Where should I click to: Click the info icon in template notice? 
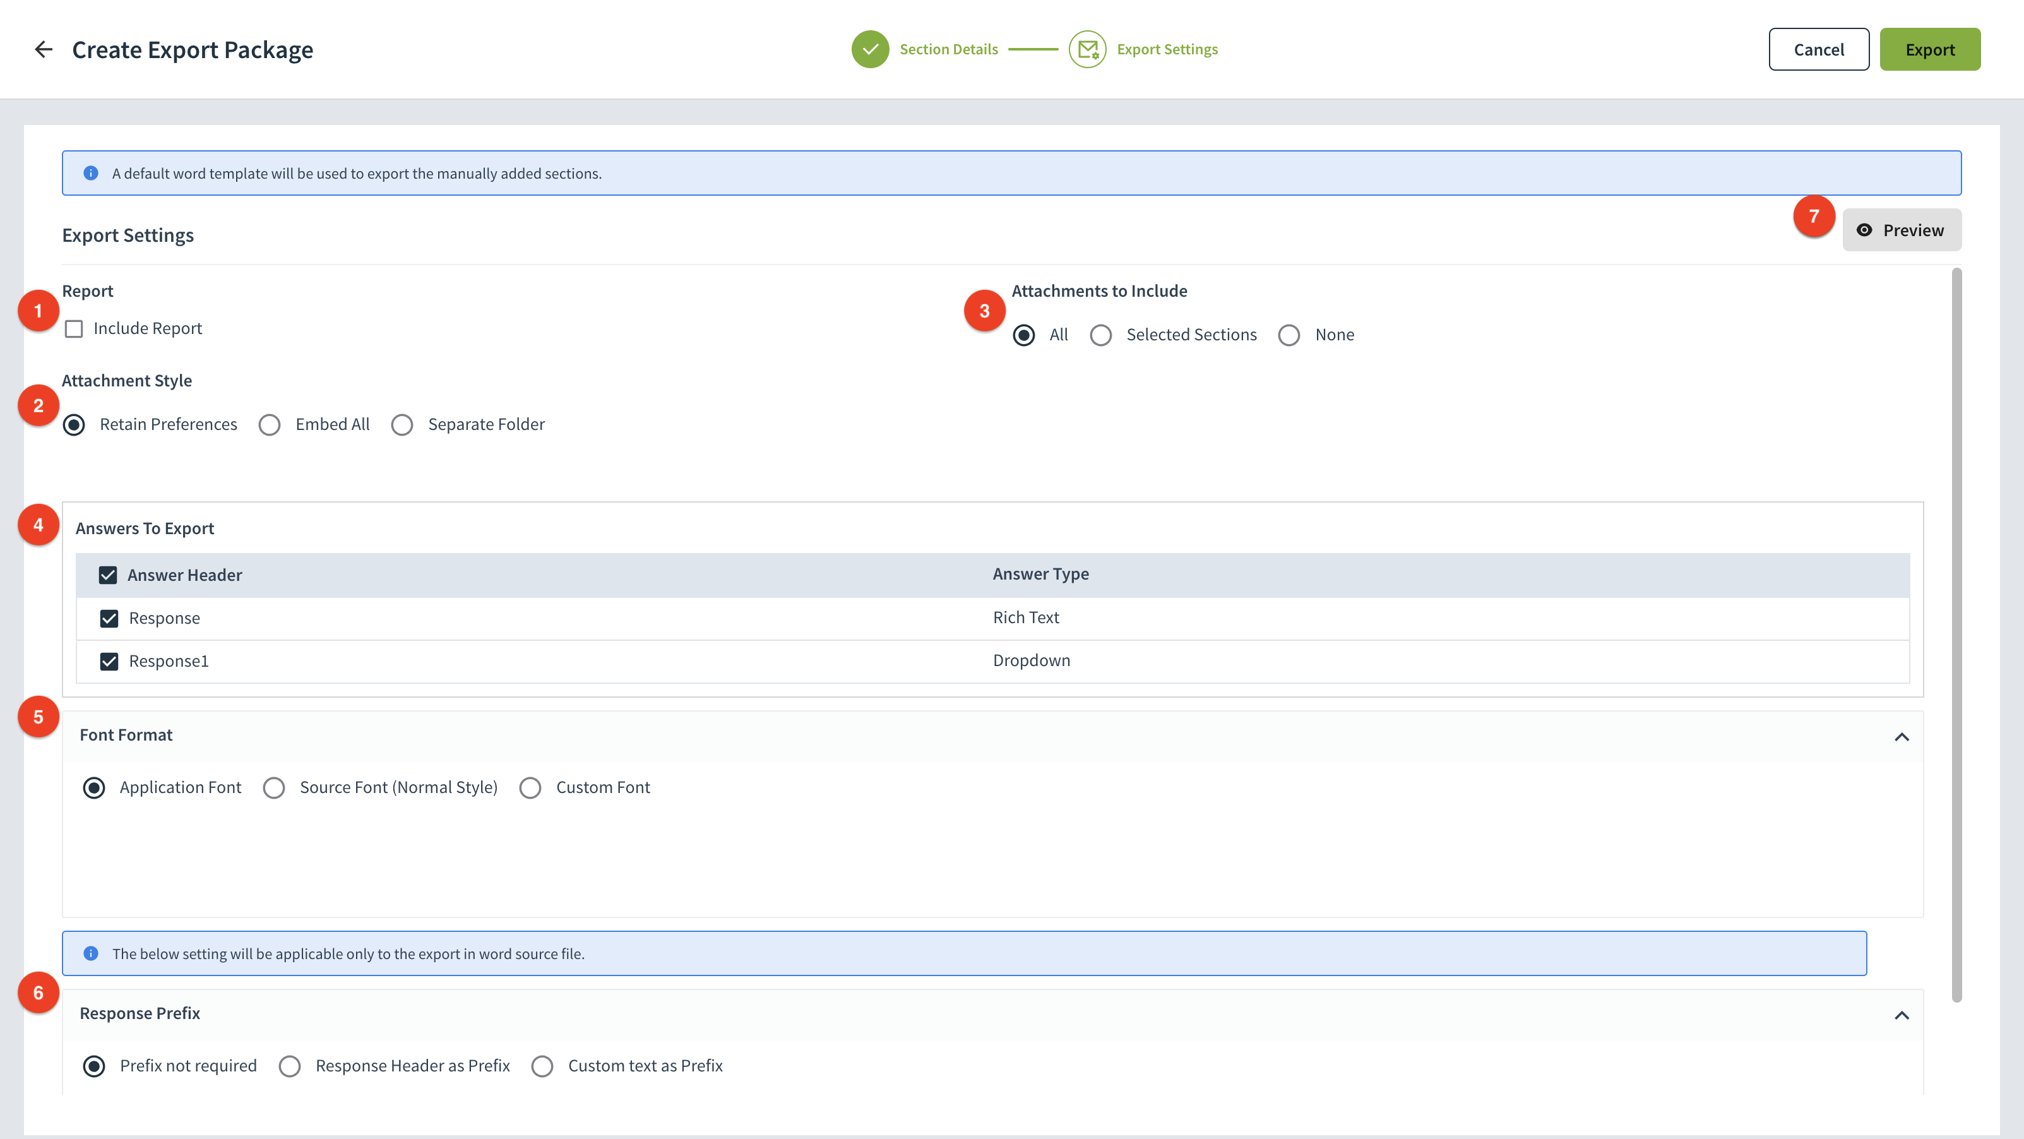[91, 173]
